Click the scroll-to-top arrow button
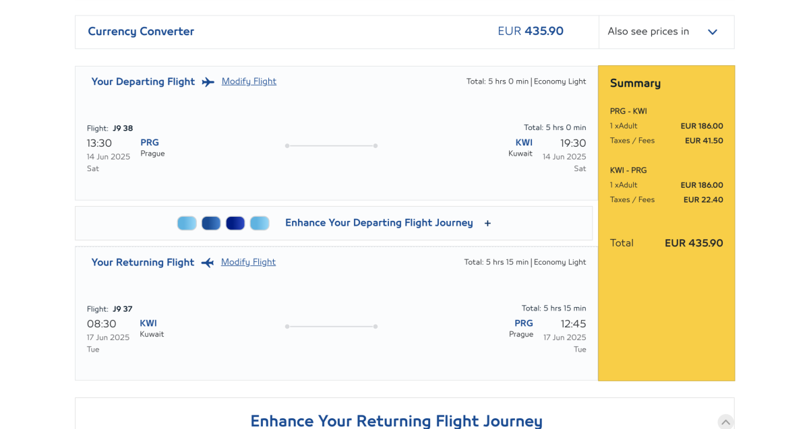 [x=725, y=422]
